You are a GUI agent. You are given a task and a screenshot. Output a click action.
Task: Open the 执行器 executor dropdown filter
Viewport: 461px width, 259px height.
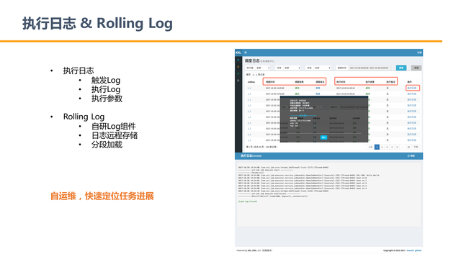263,68
